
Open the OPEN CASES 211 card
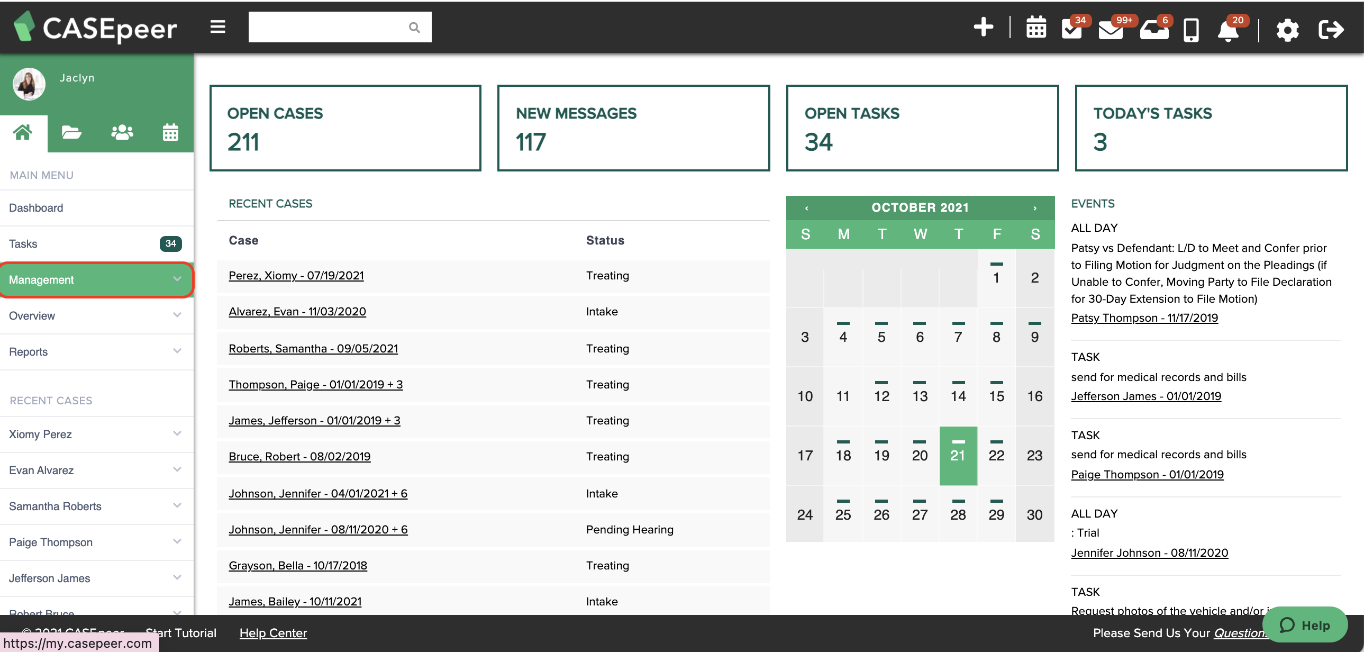click(x=345, y=128)
